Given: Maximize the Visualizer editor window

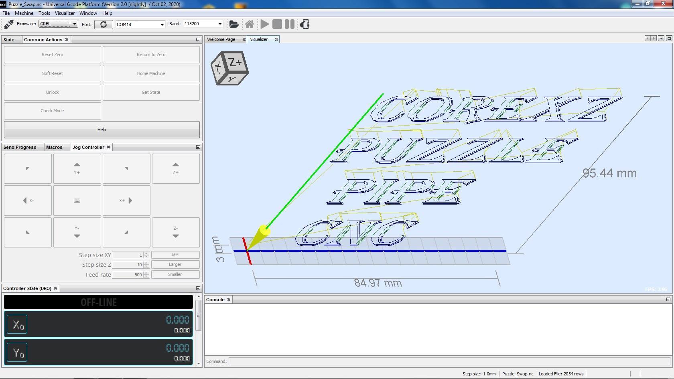Looking at the screenshot, I should click(x=669, y=39).
